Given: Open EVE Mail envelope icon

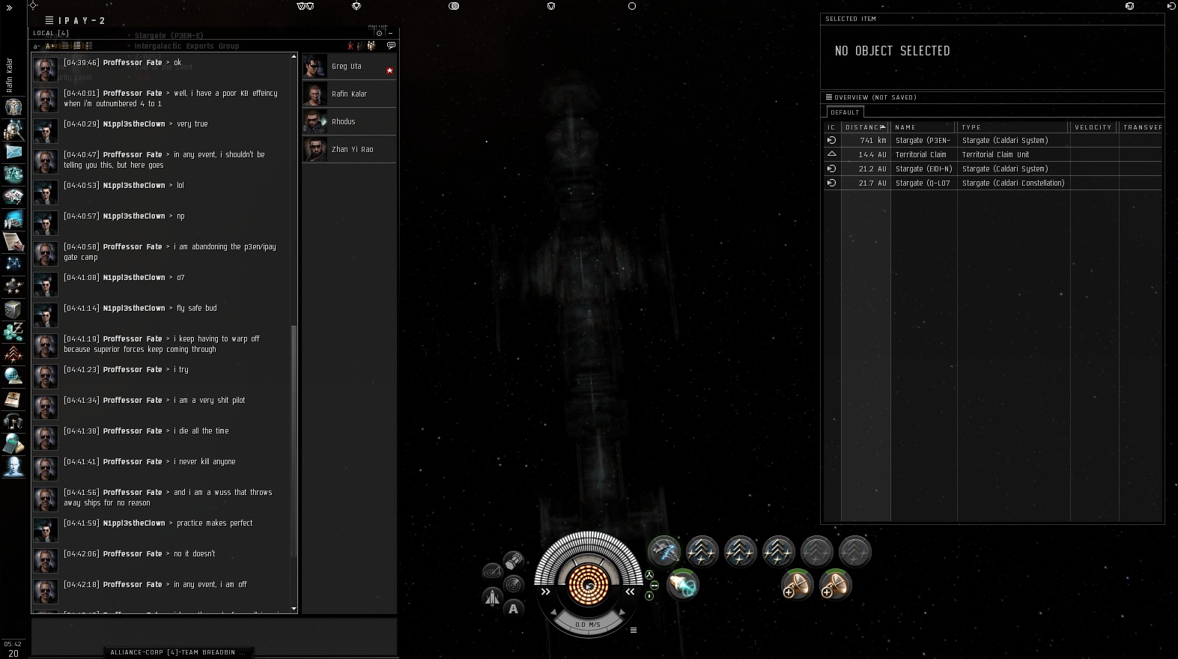Looking at the screenshot, I should tap(13, 151).
